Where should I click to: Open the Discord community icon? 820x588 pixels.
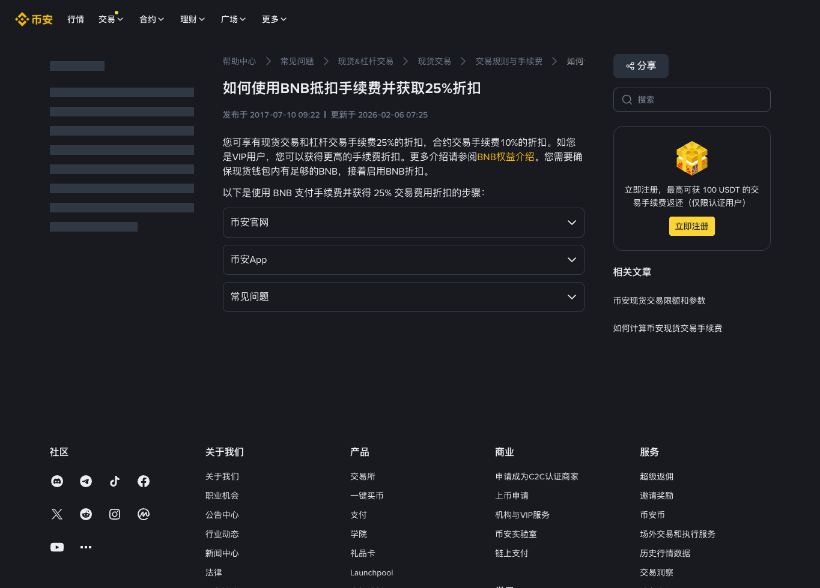tap(57, 481)
